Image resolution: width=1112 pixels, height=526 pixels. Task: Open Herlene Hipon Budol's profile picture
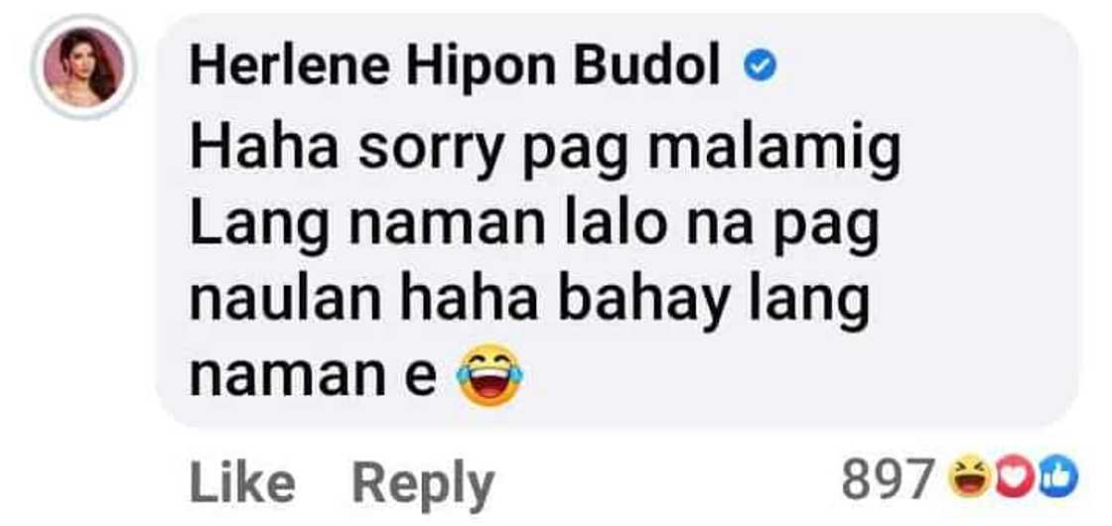[x=83, y=67]
